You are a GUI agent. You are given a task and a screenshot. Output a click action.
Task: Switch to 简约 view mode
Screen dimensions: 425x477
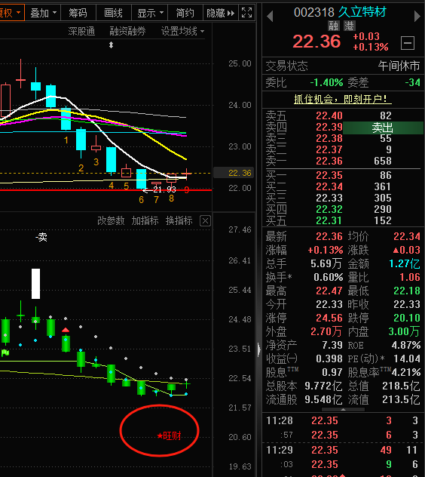coord(185,13)
